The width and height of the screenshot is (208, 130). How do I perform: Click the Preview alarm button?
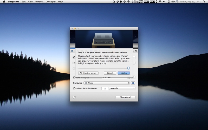point(88,73)
